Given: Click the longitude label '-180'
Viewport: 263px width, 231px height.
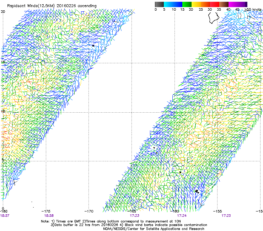Looking at the screenshot, I should 4,211.
